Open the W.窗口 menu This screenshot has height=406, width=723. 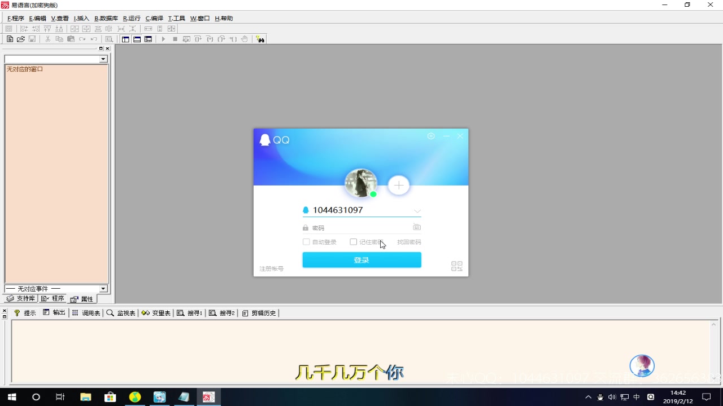(x=200, y=18)
